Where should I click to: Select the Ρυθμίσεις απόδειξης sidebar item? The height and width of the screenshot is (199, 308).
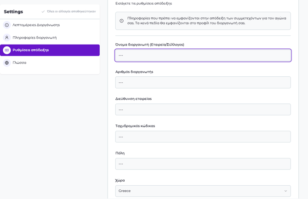click(x=31, y=50)
